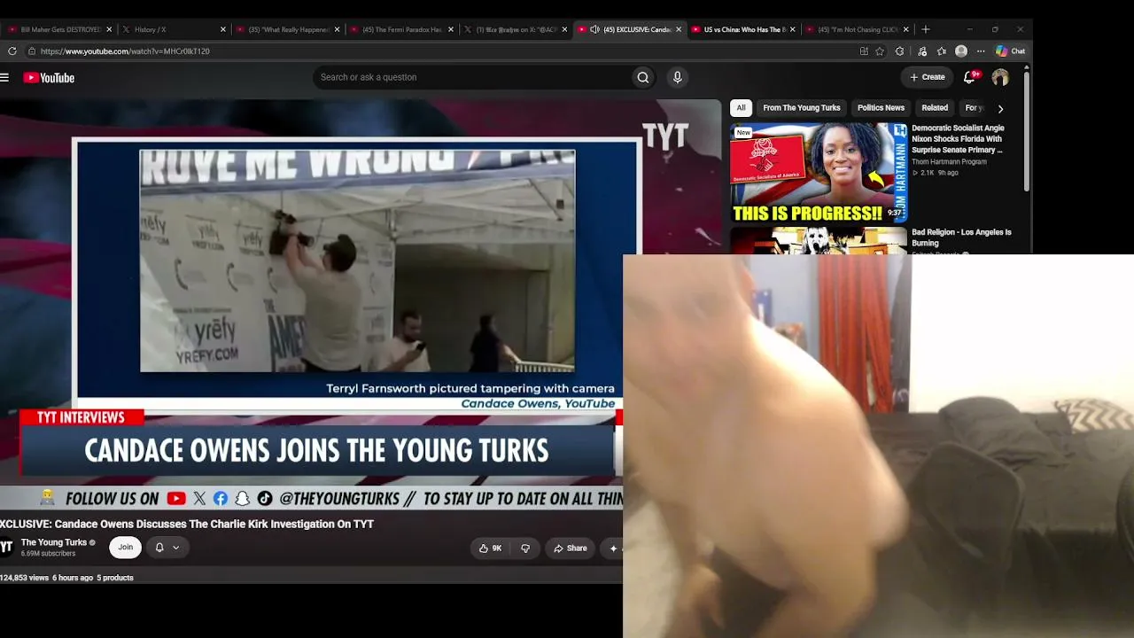Select the 'Related' filter chip
1134x638 pixels.
tap(935, 108)
